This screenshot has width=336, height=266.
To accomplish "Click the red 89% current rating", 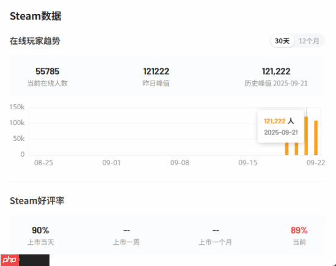I will 299,230.
